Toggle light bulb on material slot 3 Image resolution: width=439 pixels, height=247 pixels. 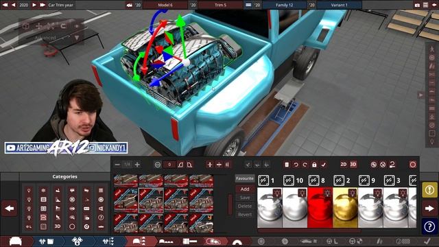point(403,193)
